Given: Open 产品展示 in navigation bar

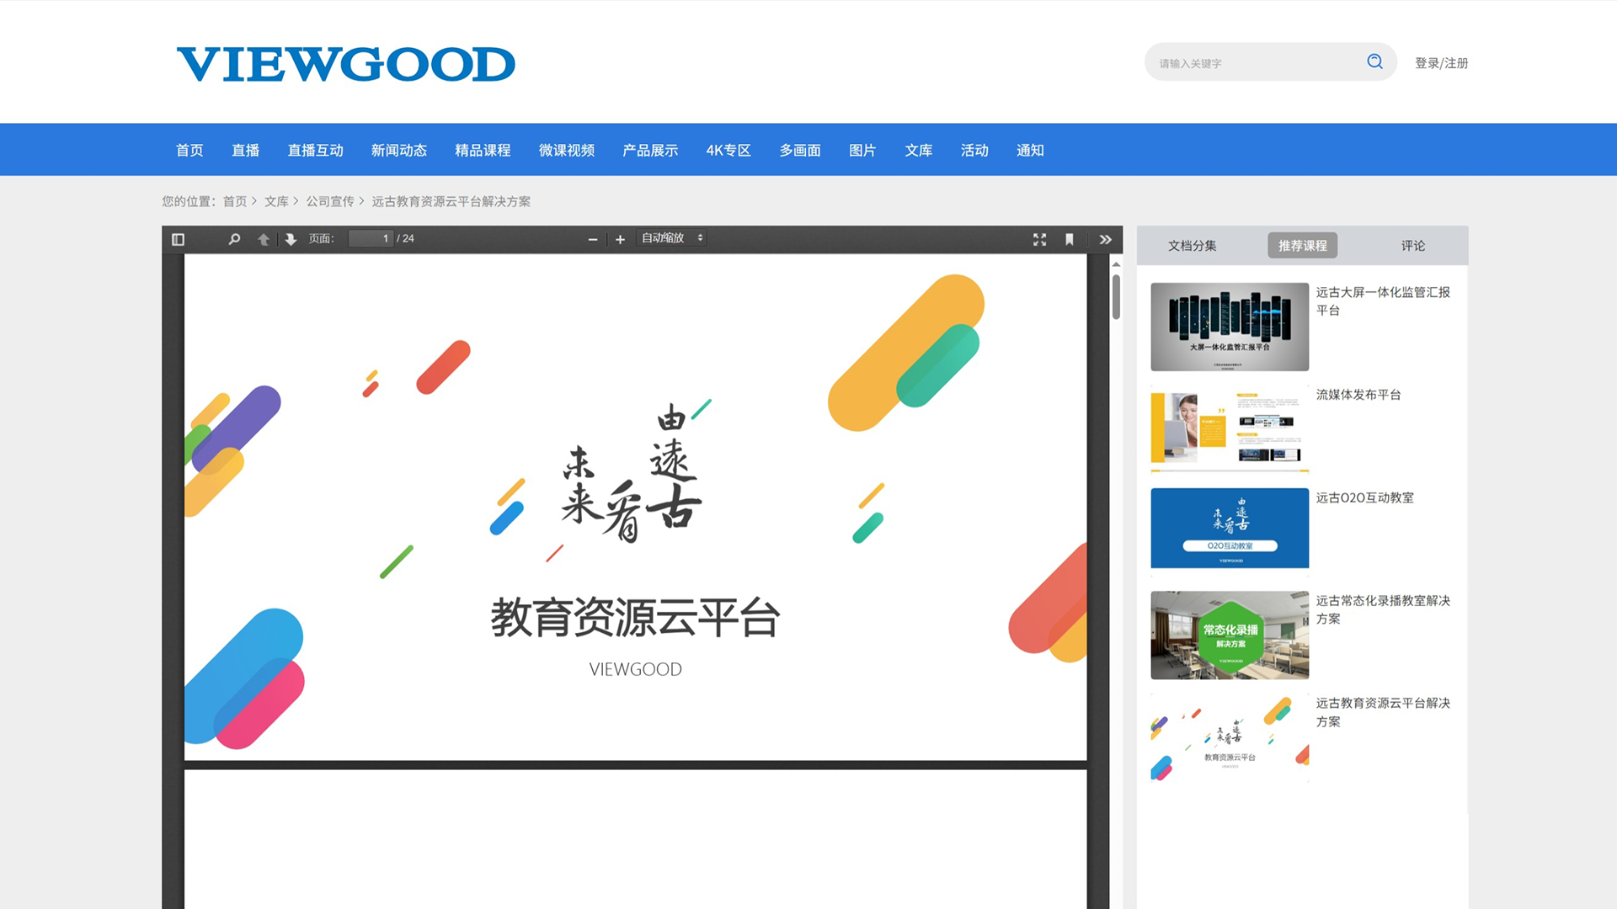Looking at the screenshot, I should pos(650,150).
